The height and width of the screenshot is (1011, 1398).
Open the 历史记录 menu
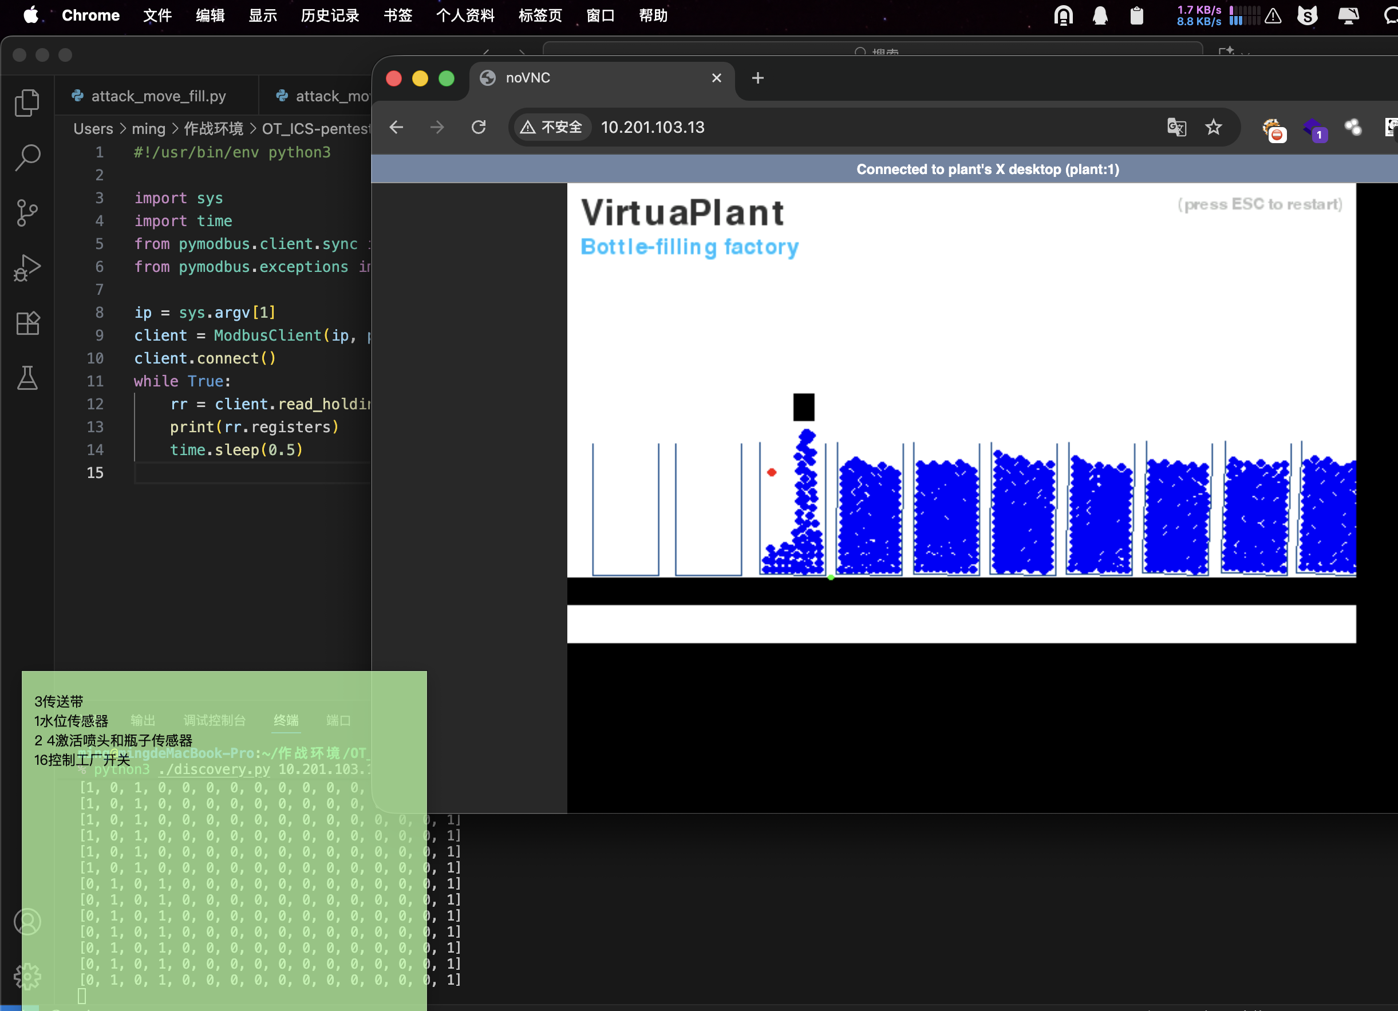[330, 15]
